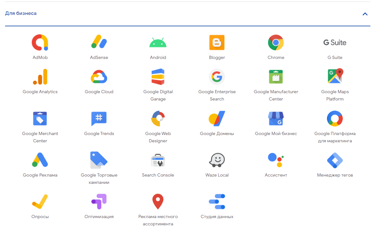Screen dimensions: 371x239
Task: Click the Google Домены label
Action: tap(217, 134)
